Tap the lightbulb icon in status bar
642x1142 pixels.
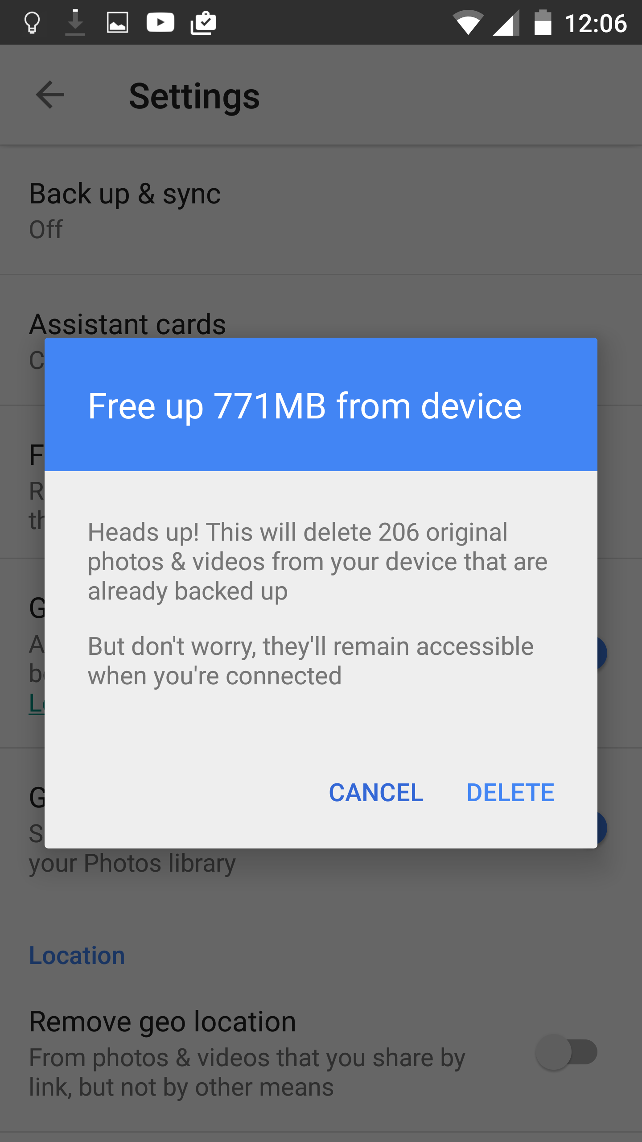pyautogui.click(x=32, y=23)
